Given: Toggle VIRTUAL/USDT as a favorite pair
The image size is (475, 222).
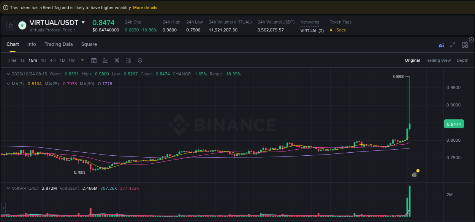Looking at the screenshot, I should click(11, 25).
